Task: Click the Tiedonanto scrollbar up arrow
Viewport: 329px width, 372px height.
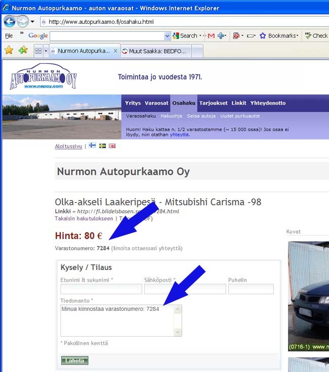Action: click(x=178, y=309)
